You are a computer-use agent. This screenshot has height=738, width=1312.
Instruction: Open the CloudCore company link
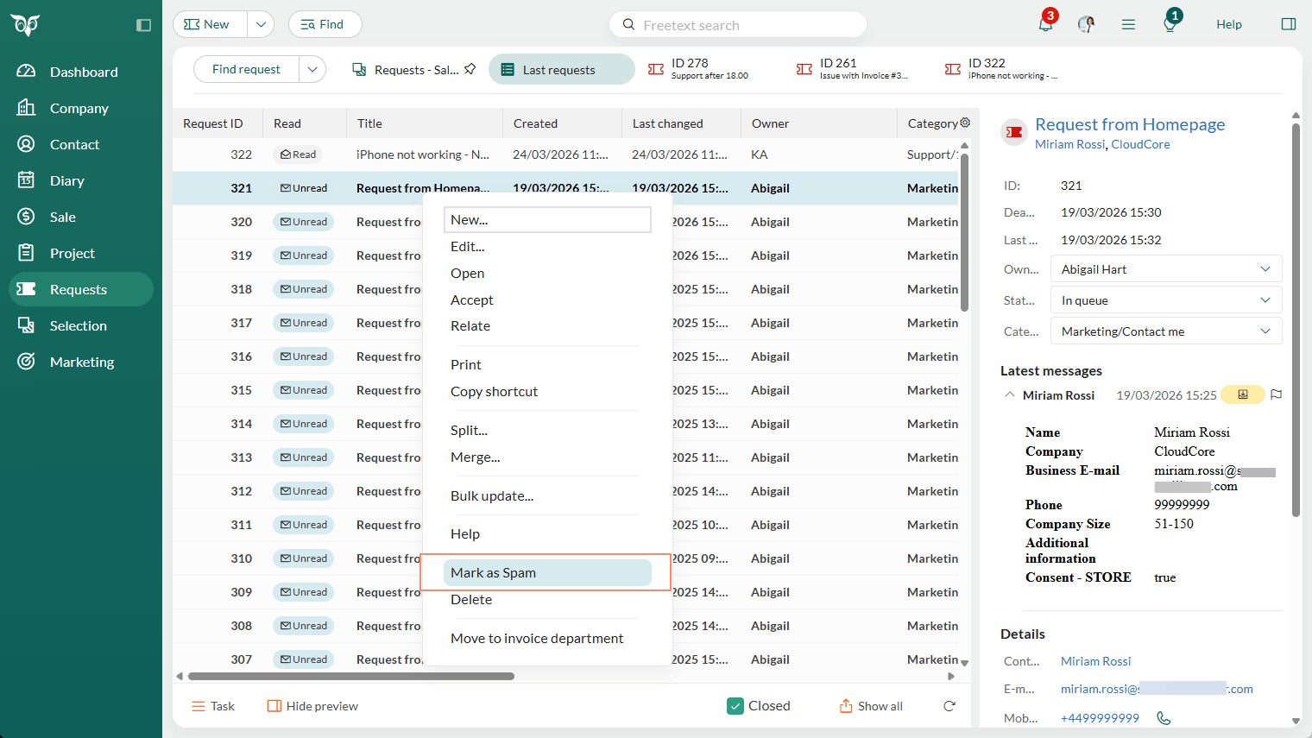click(1140, 144)
